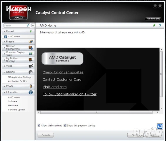Pin this page using the green pin icon
This screenshot has width=166, height=141.
(154, 25)
